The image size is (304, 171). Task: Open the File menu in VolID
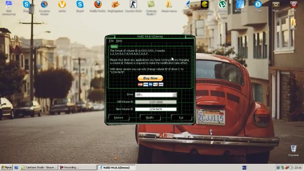tap(111, 41)
